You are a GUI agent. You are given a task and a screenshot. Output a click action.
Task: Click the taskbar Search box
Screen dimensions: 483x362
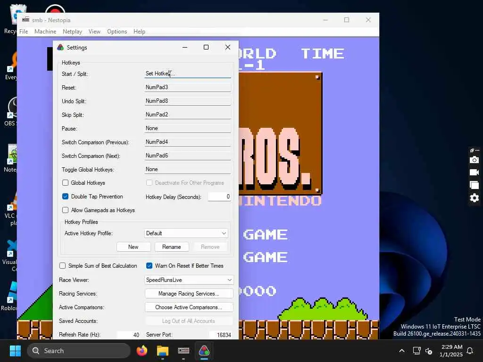[79, 351]
